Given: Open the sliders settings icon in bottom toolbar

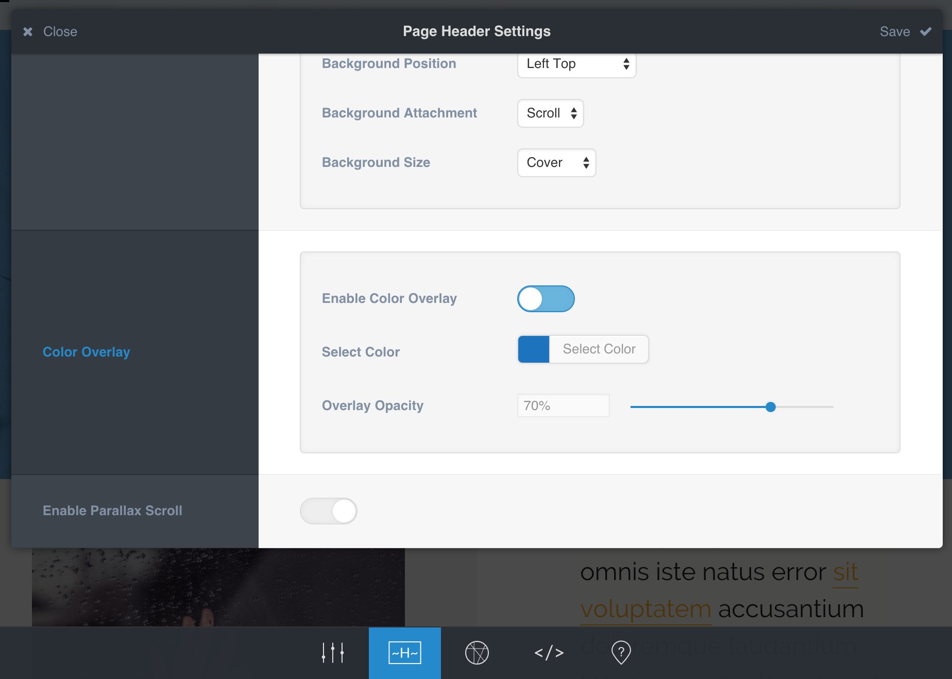Looking at the screenshot, I should (x=333, y=653).
